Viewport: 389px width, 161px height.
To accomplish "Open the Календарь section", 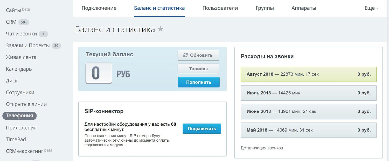I will (x=18, y=69).
